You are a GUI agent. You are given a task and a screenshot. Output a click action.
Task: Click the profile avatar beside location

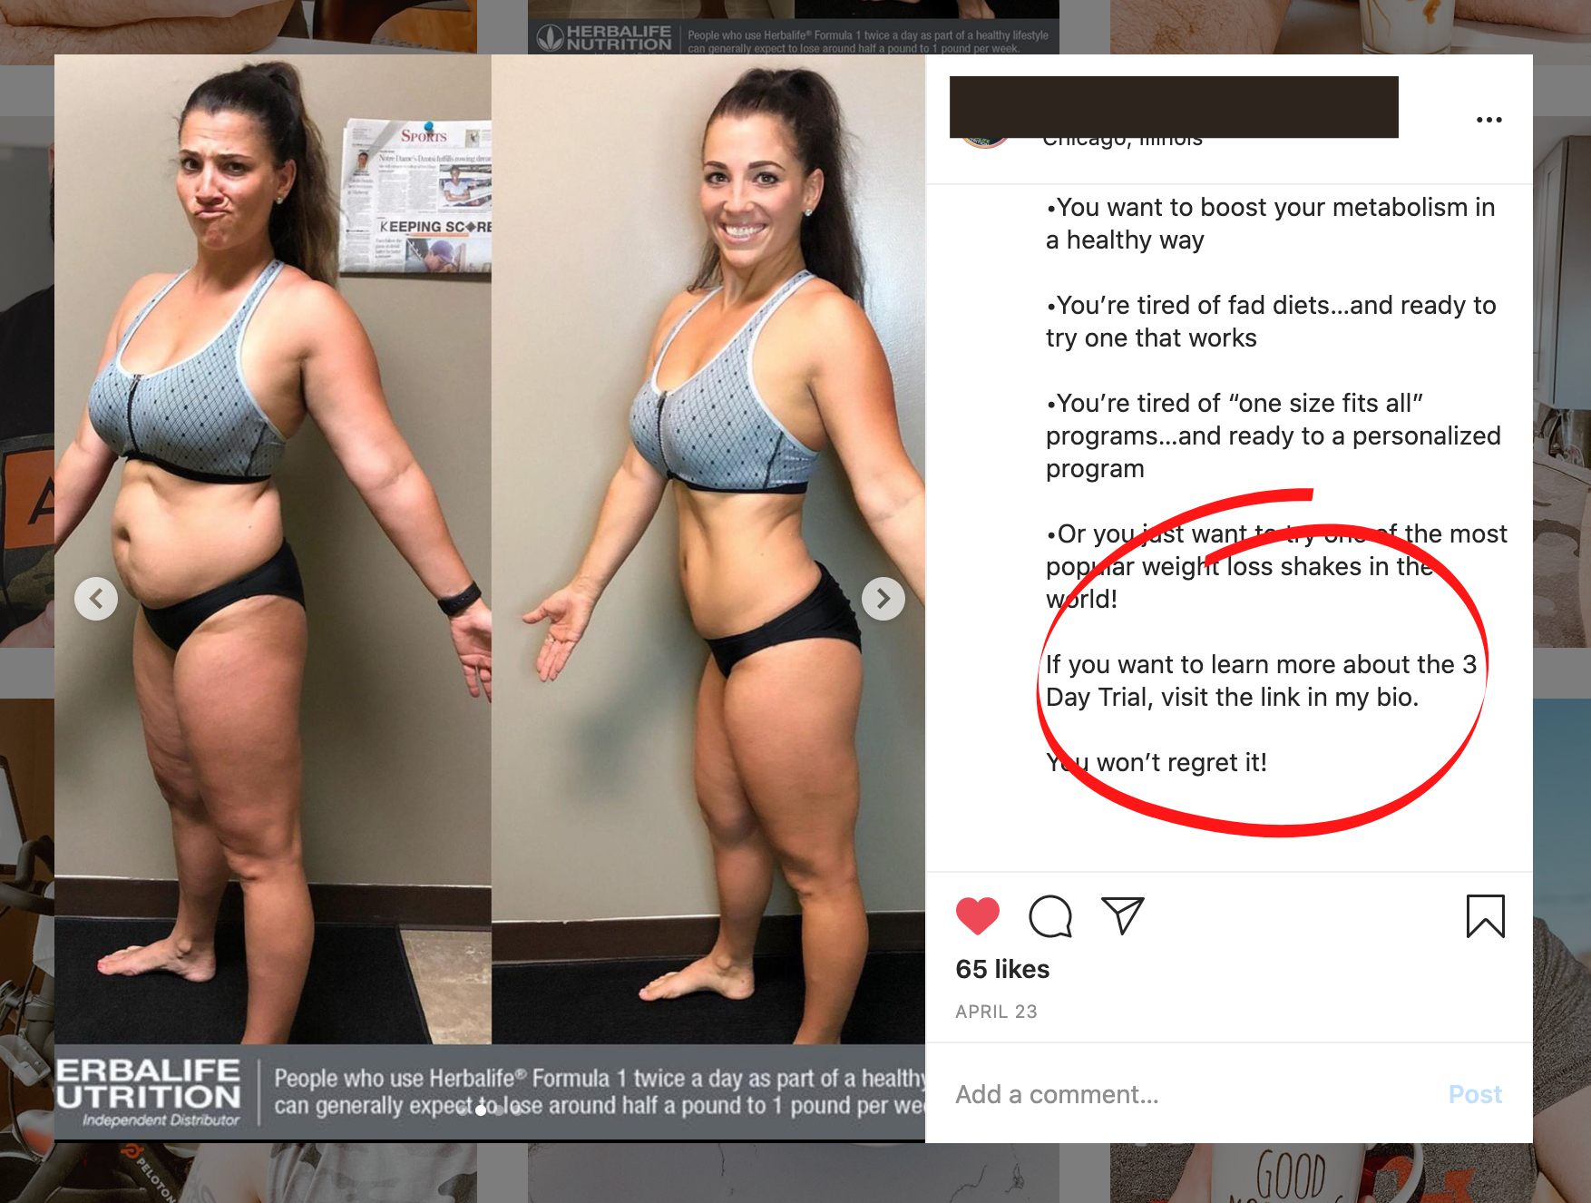[x=984, y=142]
